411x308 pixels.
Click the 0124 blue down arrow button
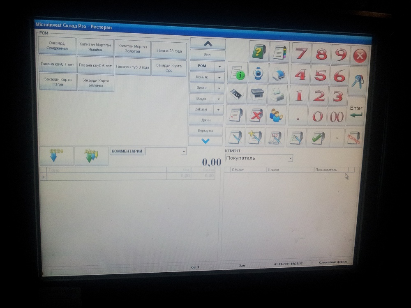(56, 156)
